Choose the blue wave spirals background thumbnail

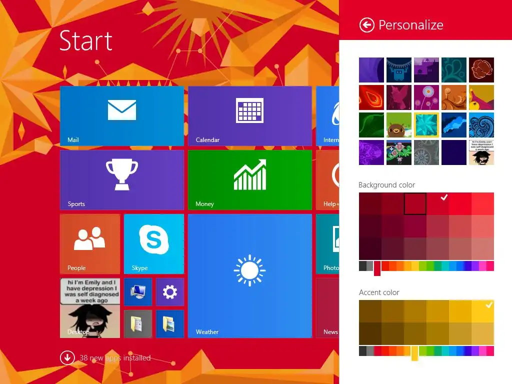[x=481, y=125]
